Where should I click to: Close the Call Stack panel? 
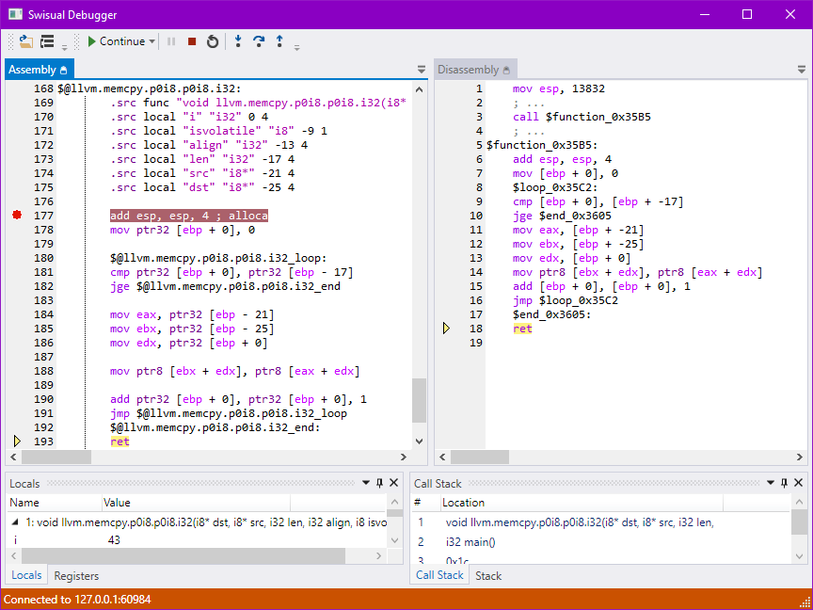point(799,483)
